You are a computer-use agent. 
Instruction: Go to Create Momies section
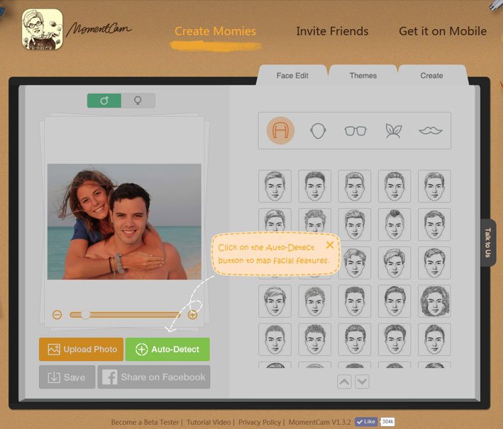coord(215,31)
